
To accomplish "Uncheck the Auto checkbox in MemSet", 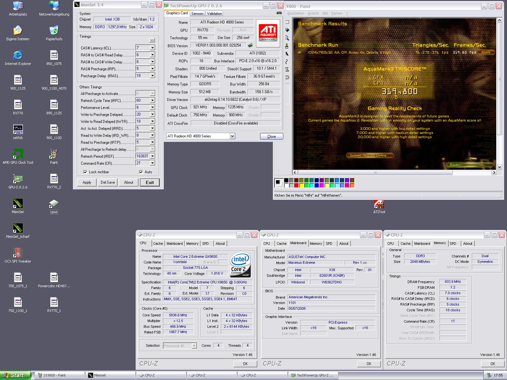I will coord(141,172).
